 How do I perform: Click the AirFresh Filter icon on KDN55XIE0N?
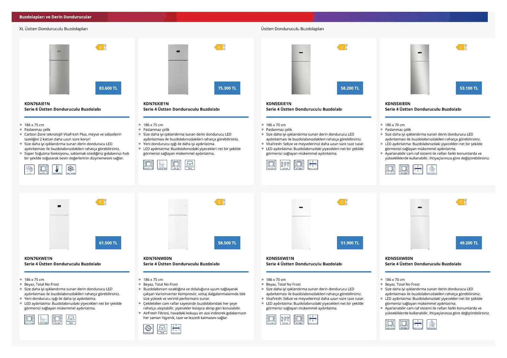(x=432, y=170)
